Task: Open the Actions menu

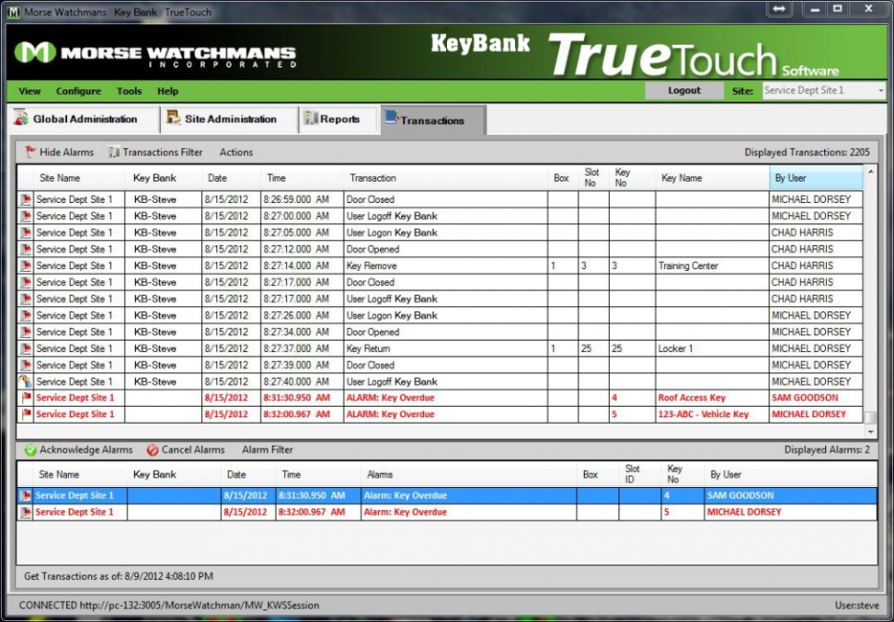Action: point(236,152)
